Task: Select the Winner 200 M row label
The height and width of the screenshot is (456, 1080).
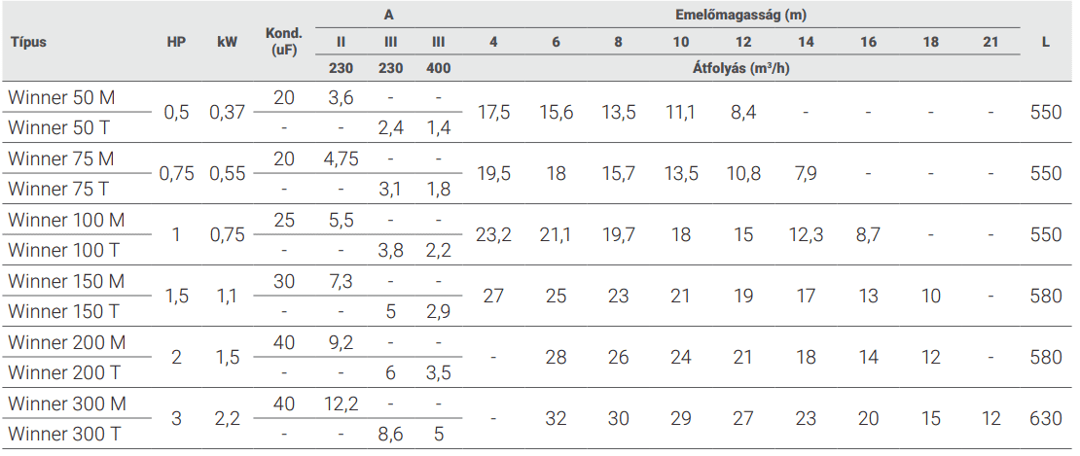Action: click(x=66, y=342)
